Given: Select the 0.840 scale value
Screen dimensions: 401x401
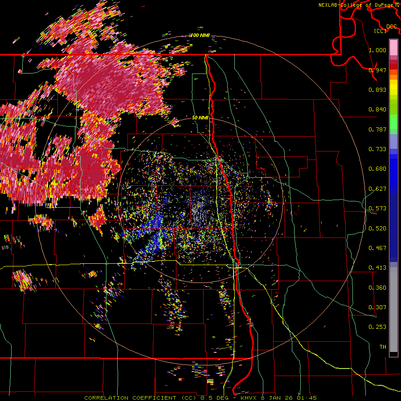Looking at the screenshot, I should click(377, 110).
